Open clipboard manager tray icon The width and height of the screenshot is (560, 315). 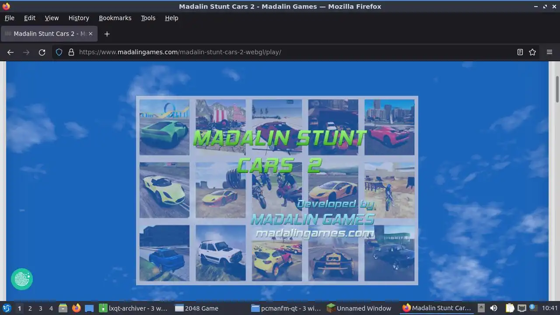pos(510,308)
